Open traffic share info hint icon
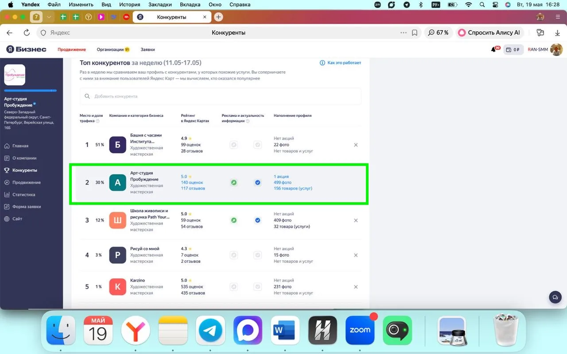 click(98, 121)
